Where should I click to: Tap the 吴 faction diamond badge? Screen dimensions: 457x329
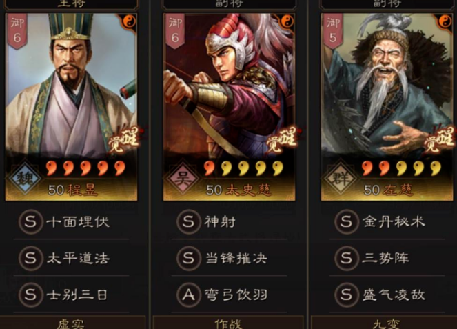[183, 178]
